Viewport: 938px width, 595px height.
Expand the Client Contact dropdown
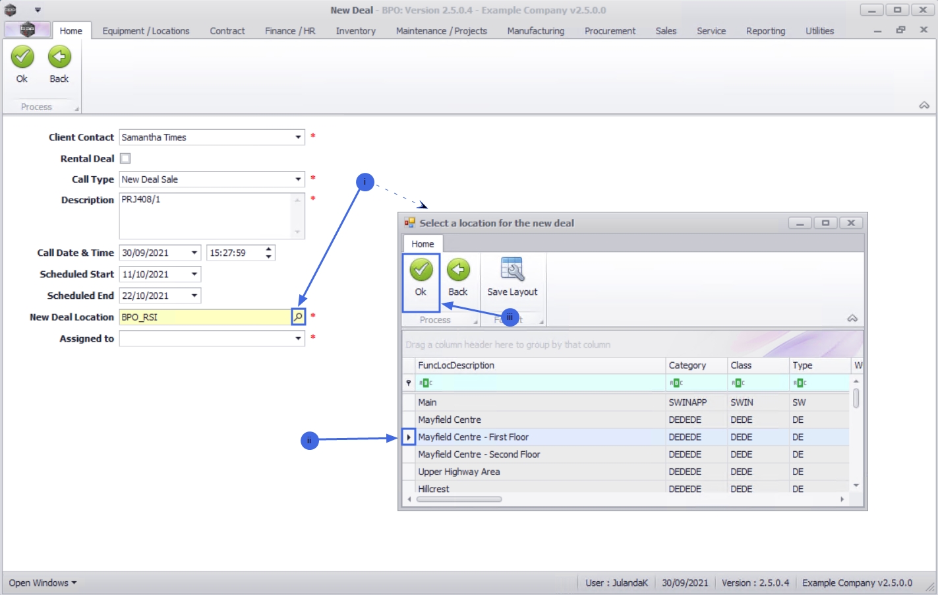point(298,137)
